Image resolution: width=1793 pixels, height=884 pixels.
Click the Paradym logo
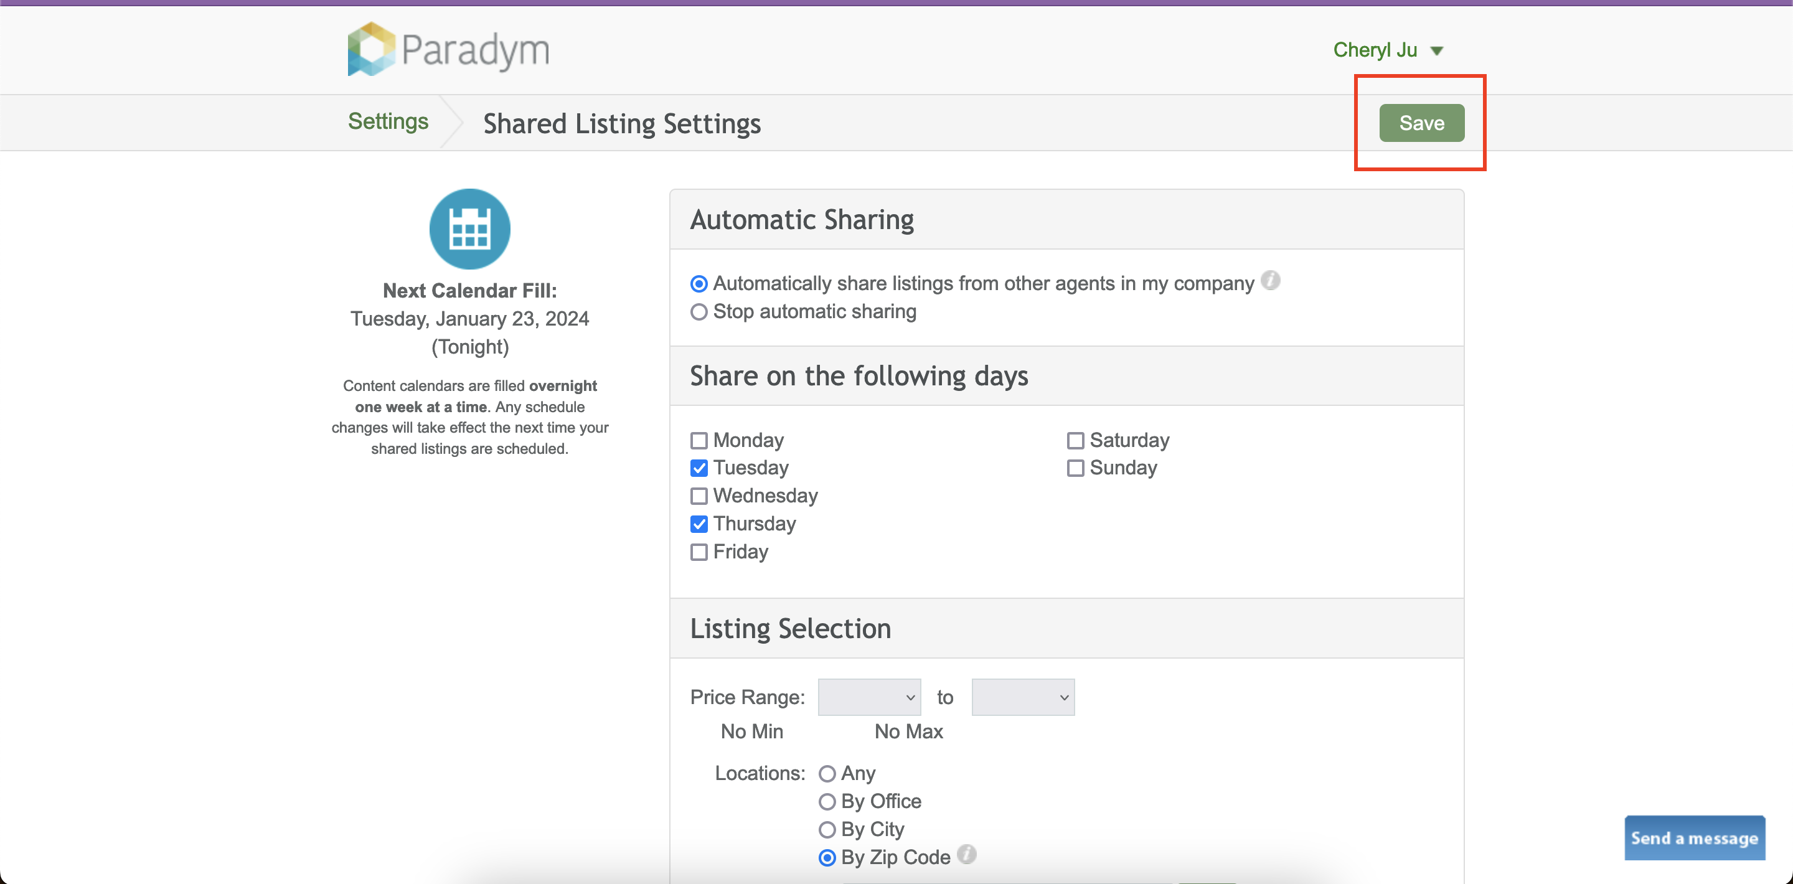pos(448,49)
